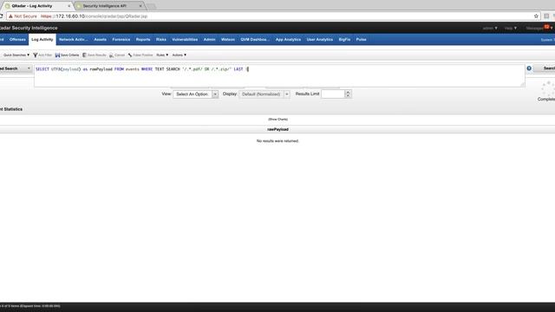555x312 pixels.
Task: Switch to the Offenses tab
Action: [17, 40]
